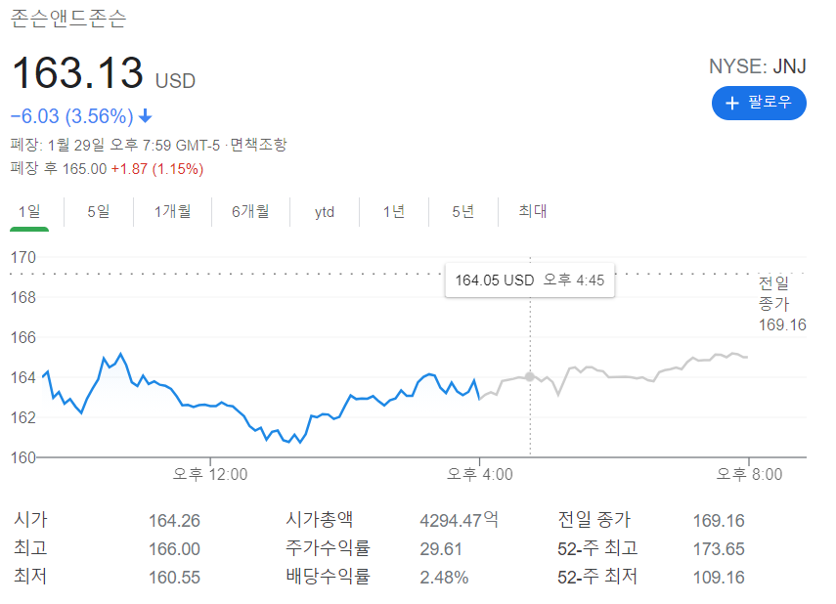Click the 52-주 최고 label
Viewport: 836px width, 604px height.
pos(597,548)
